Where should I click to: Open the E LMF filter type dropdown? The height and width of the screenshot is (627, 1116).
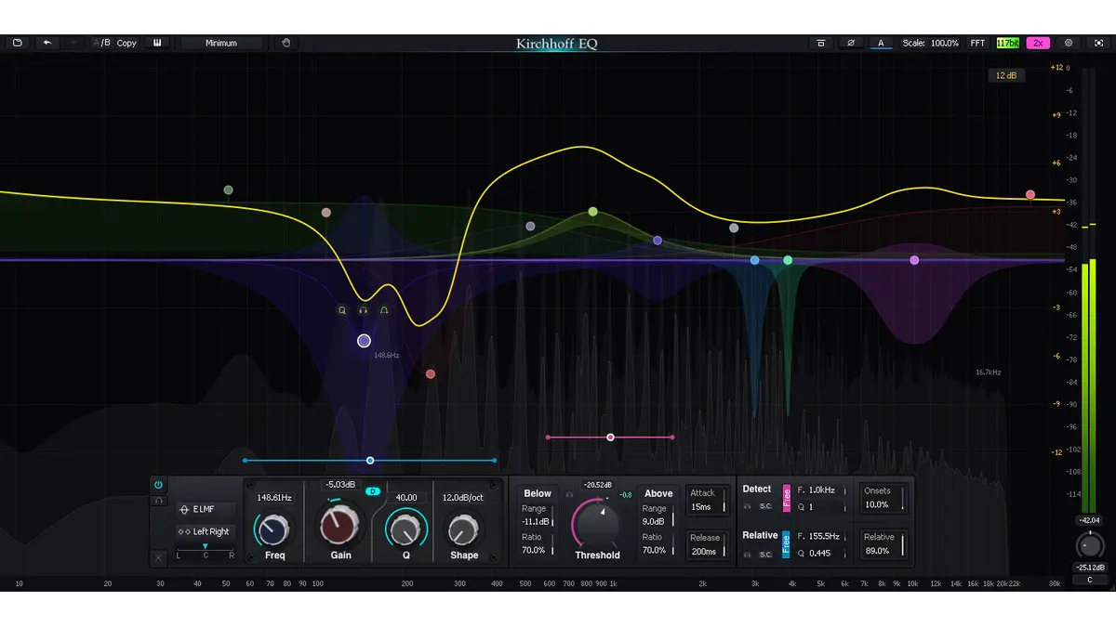click(x=206, y=509)
